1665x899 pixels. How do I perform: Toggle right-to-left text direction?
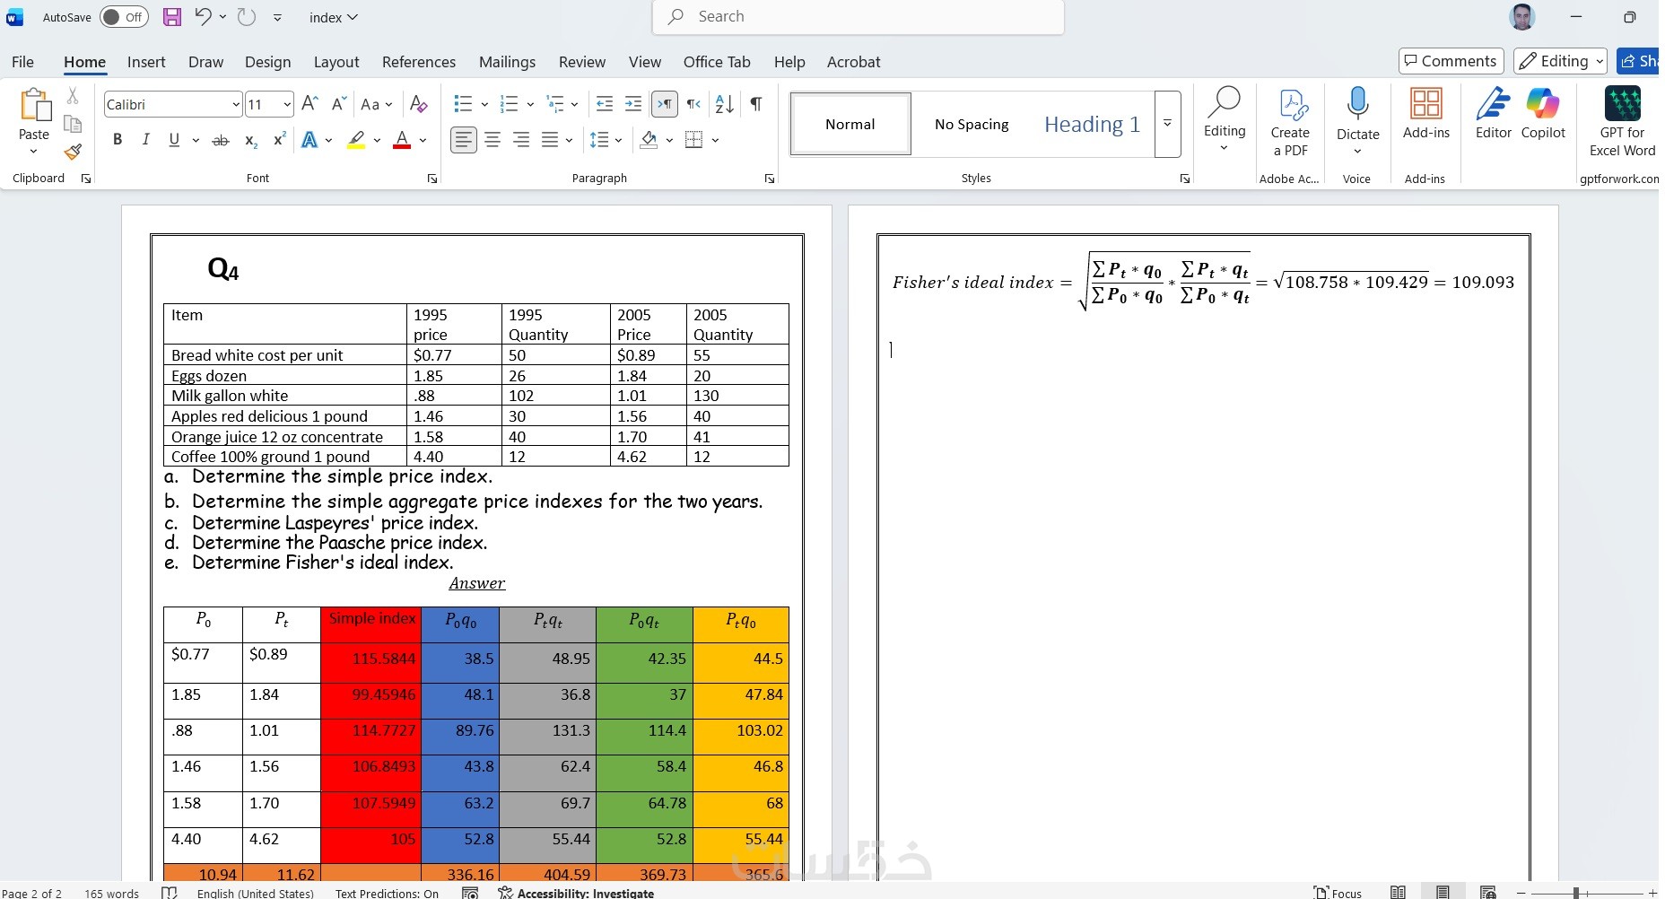point(693,104)
